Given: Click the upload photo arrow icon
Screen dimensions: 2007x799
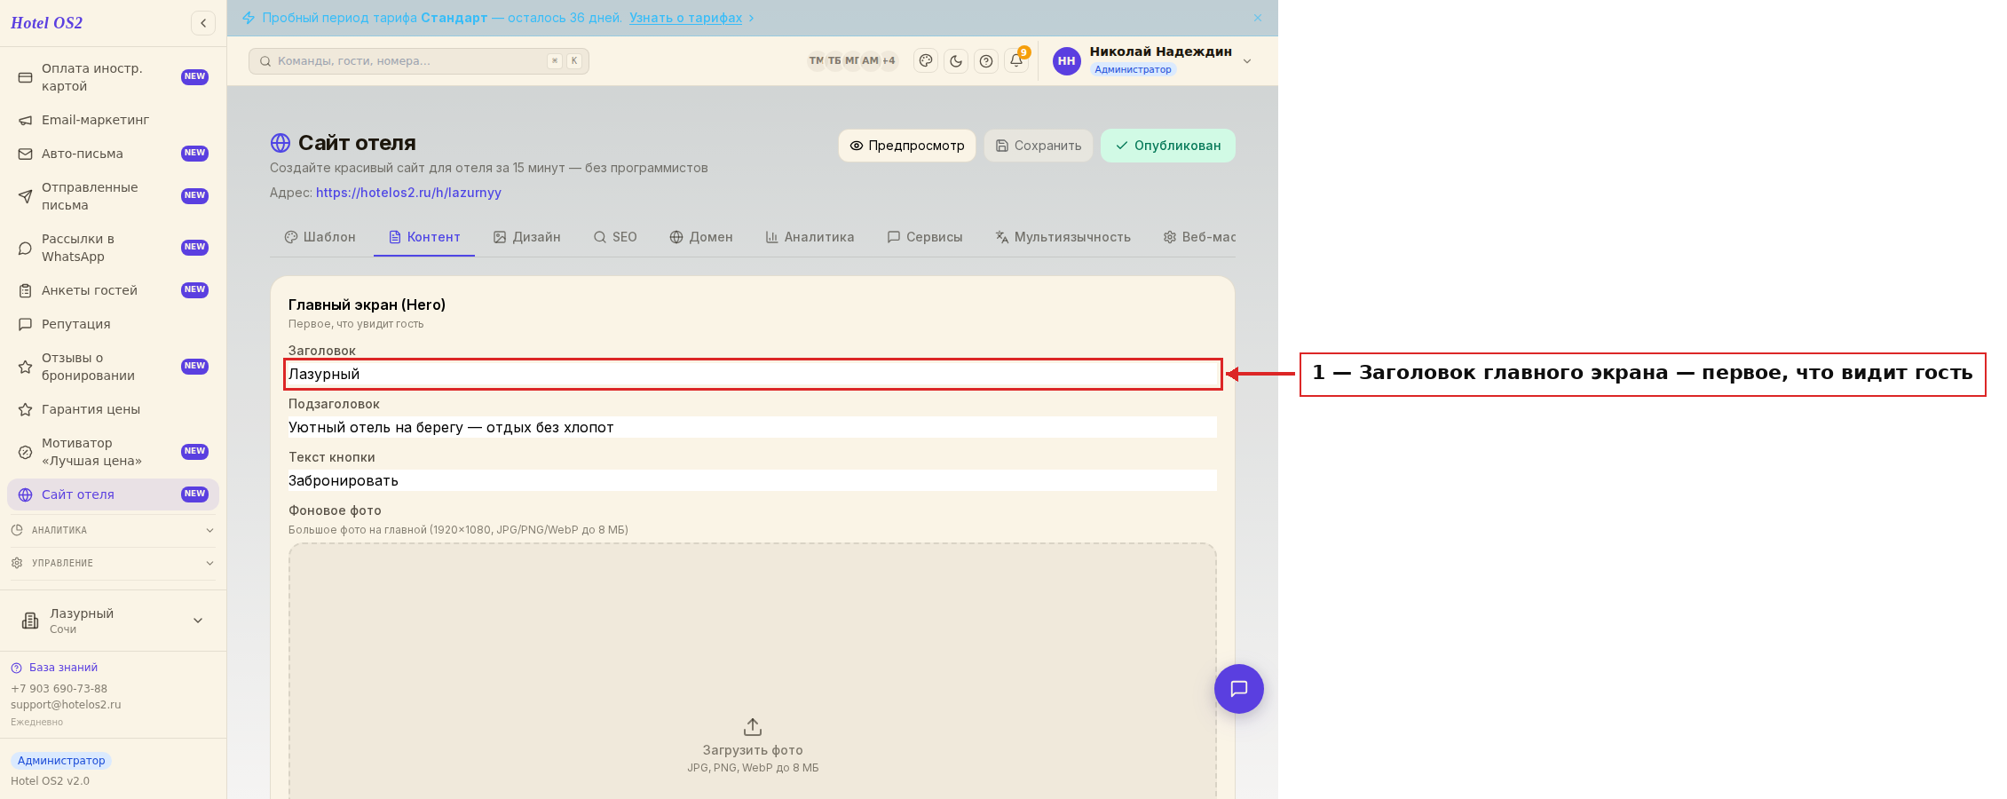Looking at the screenshot, I should click(x=753, y=727).
